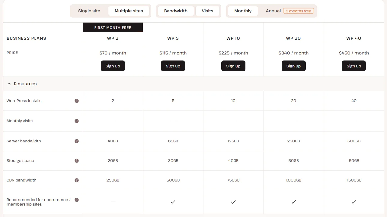
Task: Sign up for the WP 10 plan
Action: coord(233,66)
